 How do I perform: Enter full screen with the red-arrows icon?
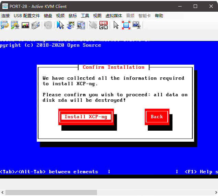tap(126, 25)
